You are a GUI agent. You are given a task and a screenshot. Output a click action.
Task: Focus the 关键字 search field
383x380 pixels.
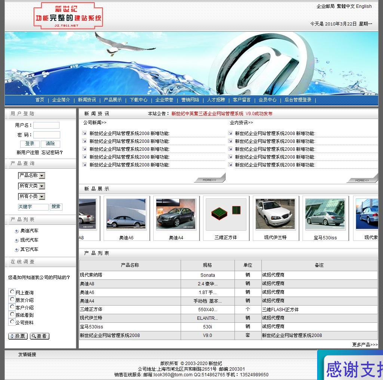pos(33,207)
